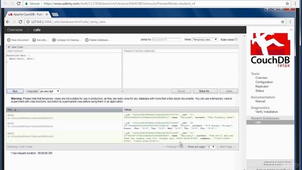Toggle the Stale views checkbox
This screenshot has height=170, width=302.
[236, 39]
